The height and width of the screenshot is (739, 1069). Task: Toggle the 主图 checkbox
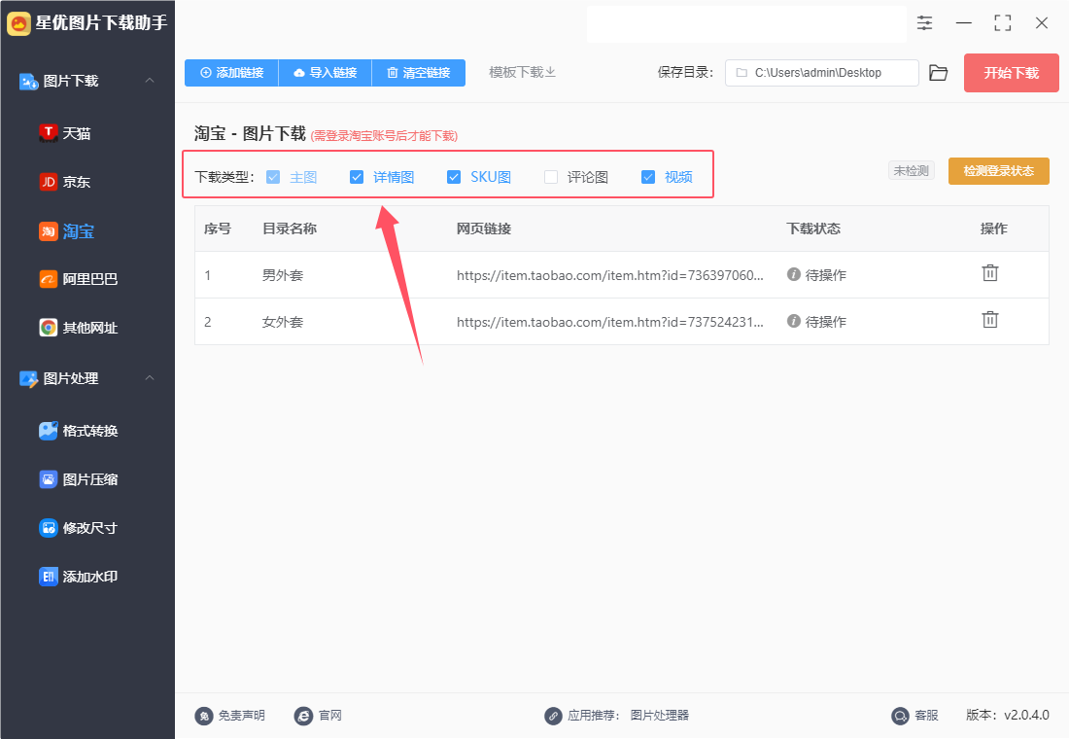click(273, 177)
